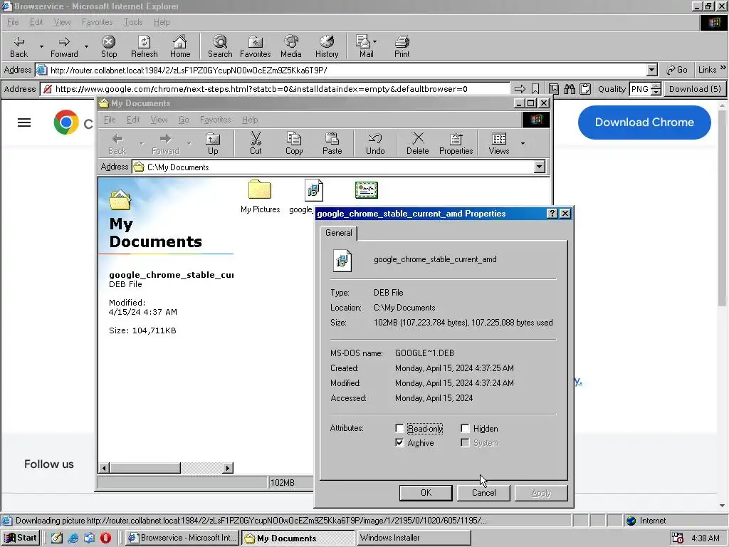Open the View menu in Internet Explorer
The image size is (729, 547).
click(62, 22)
